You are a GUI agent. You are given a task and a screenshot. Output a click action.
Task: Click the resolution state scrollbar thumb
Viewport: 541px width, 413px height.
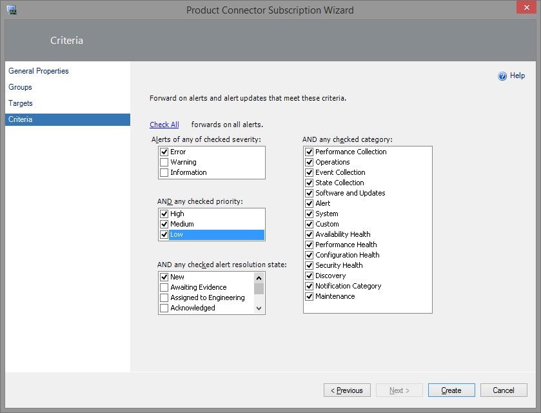pos(259,288)
